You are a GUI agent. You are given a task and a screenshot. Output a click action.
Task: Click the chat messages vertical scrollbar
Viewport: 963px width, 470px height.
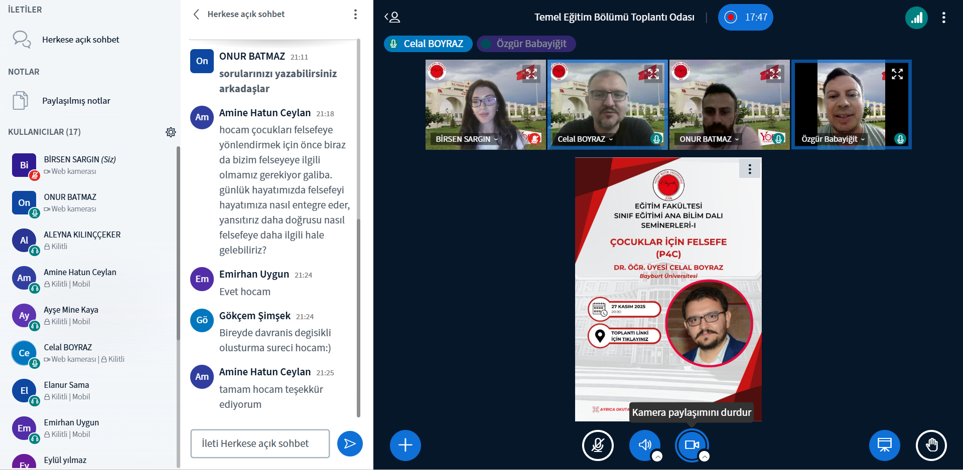[x=358, y=225]
